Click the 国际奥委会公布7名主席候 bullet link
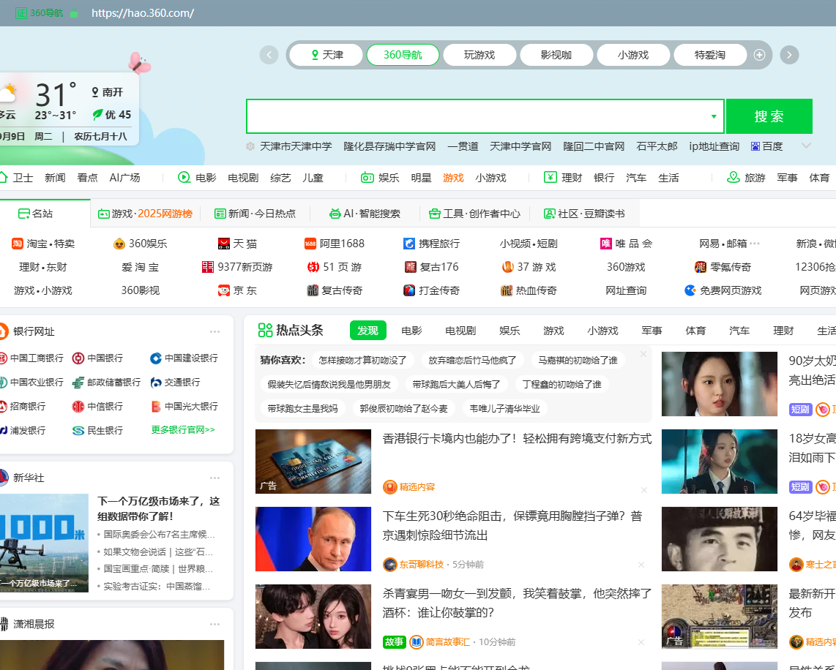 coord(159,534)
